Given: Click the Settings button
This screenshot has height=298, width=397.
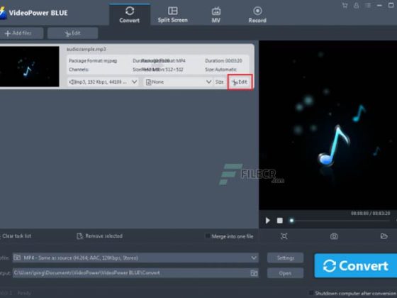Looking at the screenshot, I should (285, 258).
